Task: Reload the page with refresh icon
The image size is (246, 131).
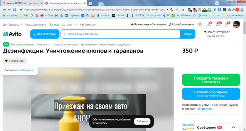Action: point(15,10)
